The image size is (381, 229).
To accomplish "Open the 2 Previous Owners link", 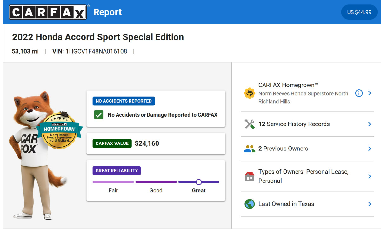I will coord(283,149).
